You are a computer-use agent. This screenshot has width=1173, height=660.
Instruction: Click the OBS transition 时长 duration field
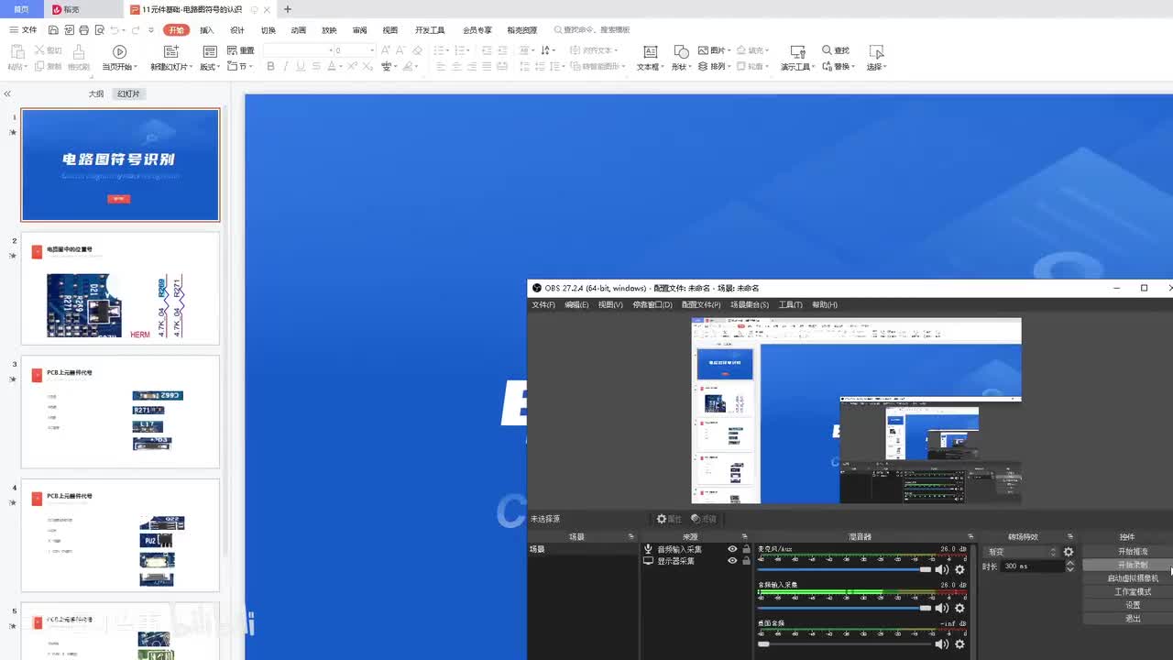1032,566
